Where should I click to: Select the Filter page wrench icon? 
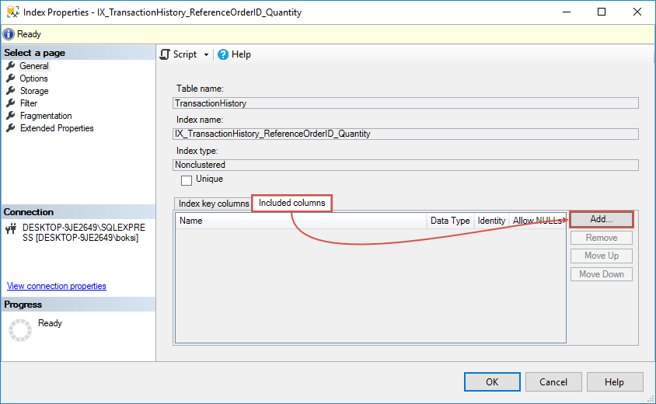11,103
